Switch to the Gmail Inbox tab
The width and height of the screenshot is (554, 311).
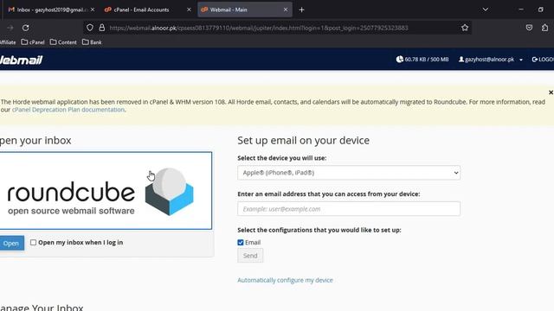49,10
